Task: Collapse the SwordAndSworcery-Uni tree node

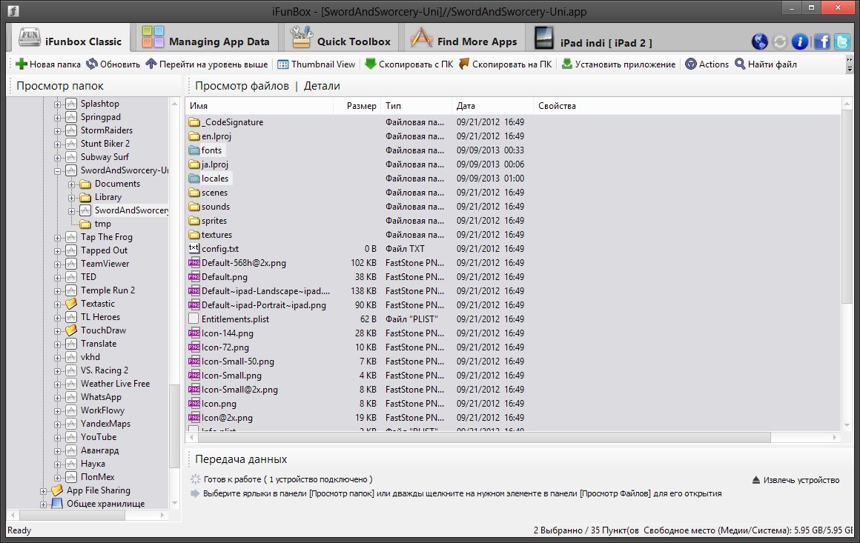Action: click(x=58, y=170)
